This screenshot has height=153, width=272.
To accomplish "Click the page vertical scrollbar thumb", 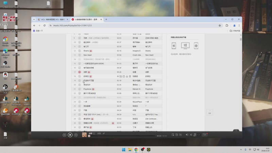I will click(x=241, y=39).
